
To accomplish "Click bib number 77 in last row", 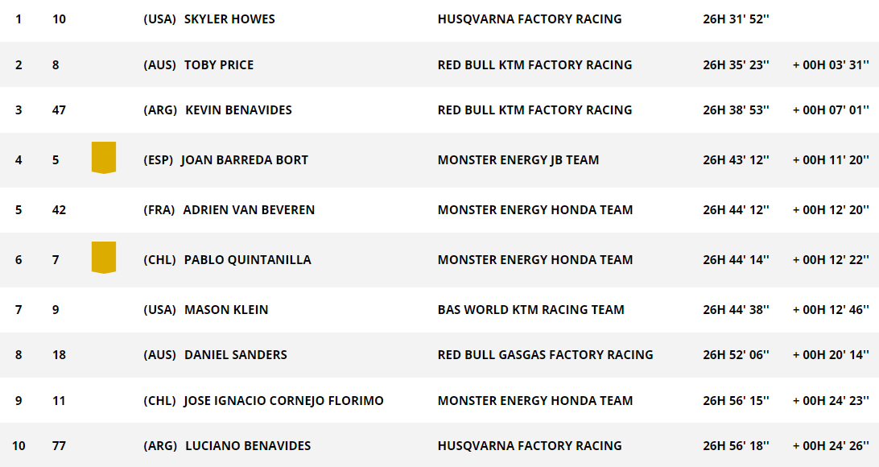I will pos(59,446).
